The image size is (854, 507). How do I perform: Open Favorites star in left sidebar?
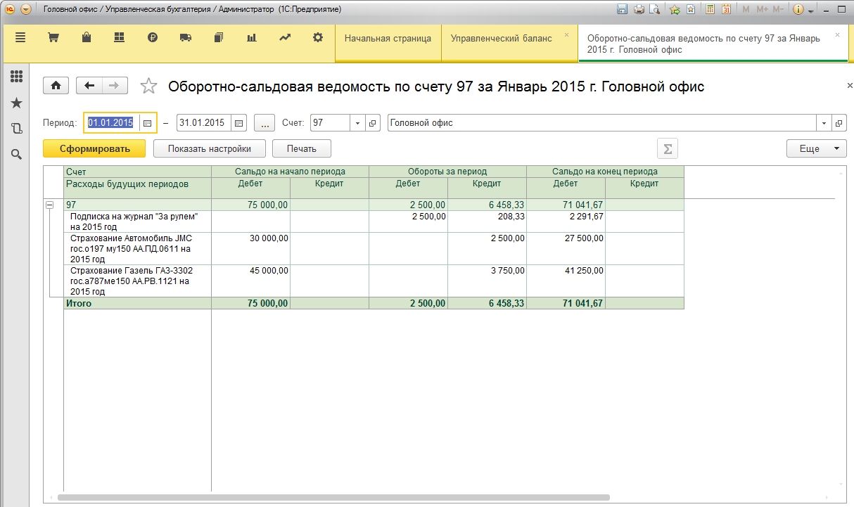point(16,103)
